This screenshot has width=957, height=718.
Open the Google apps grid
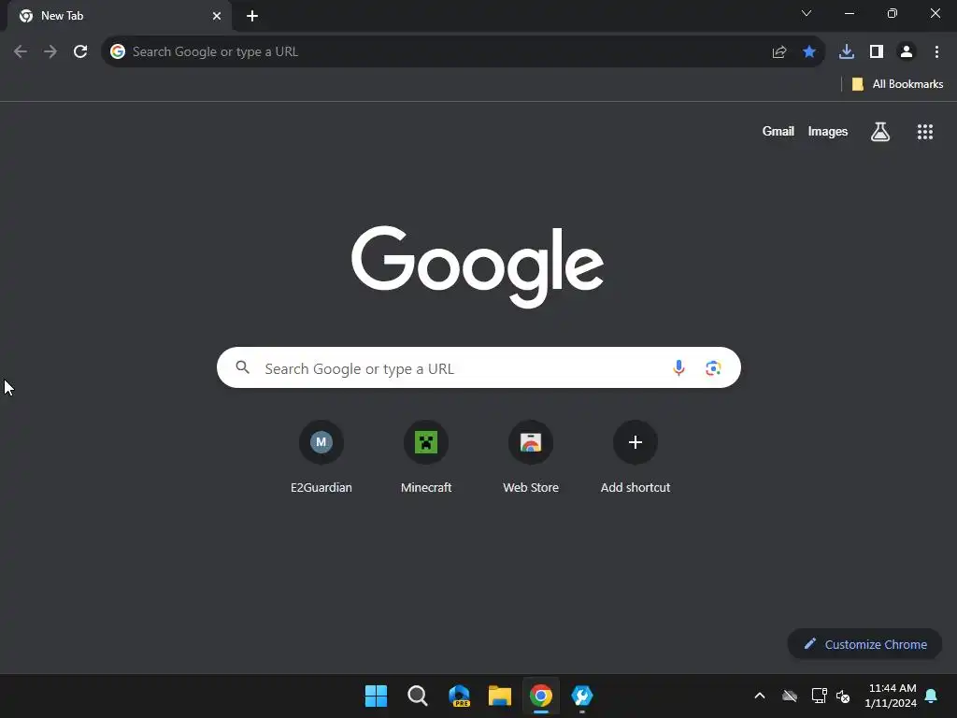[x=925, y=131]
